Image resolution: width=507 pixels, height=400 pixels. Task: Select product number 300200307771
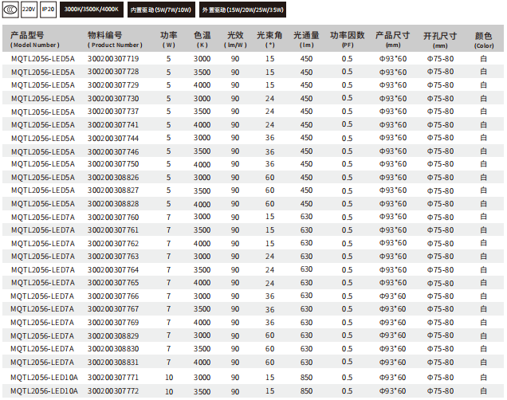113,378
